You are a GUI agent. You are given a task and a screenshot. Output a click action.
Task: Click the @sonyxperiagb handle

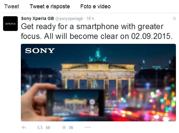[x=69, y=19]
